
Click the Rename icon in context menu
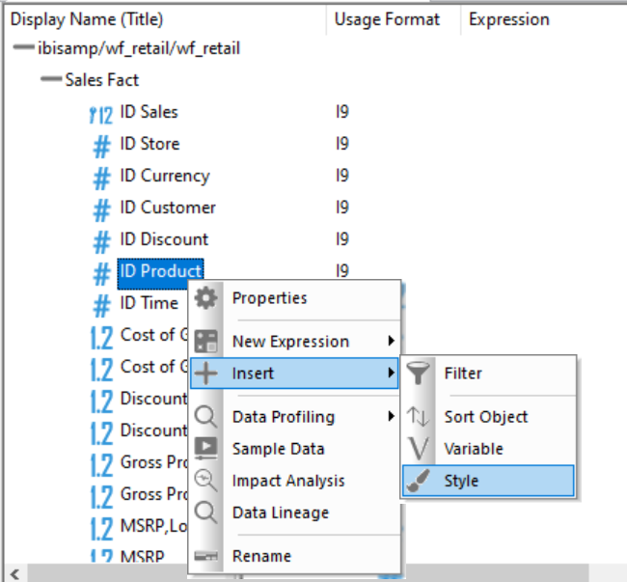click(206, 556)
